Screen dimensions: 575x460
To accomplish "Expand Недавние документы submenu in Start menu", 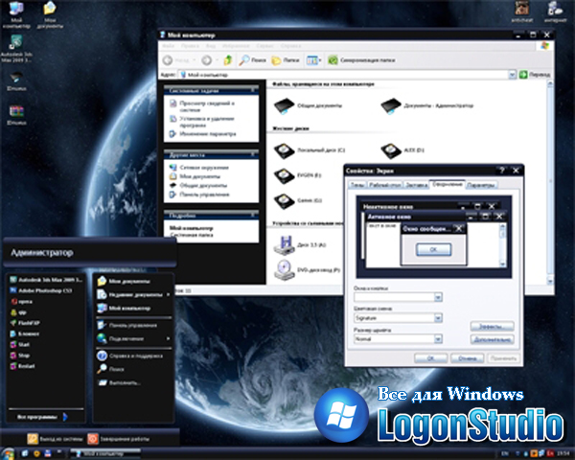I will [169, 294].
